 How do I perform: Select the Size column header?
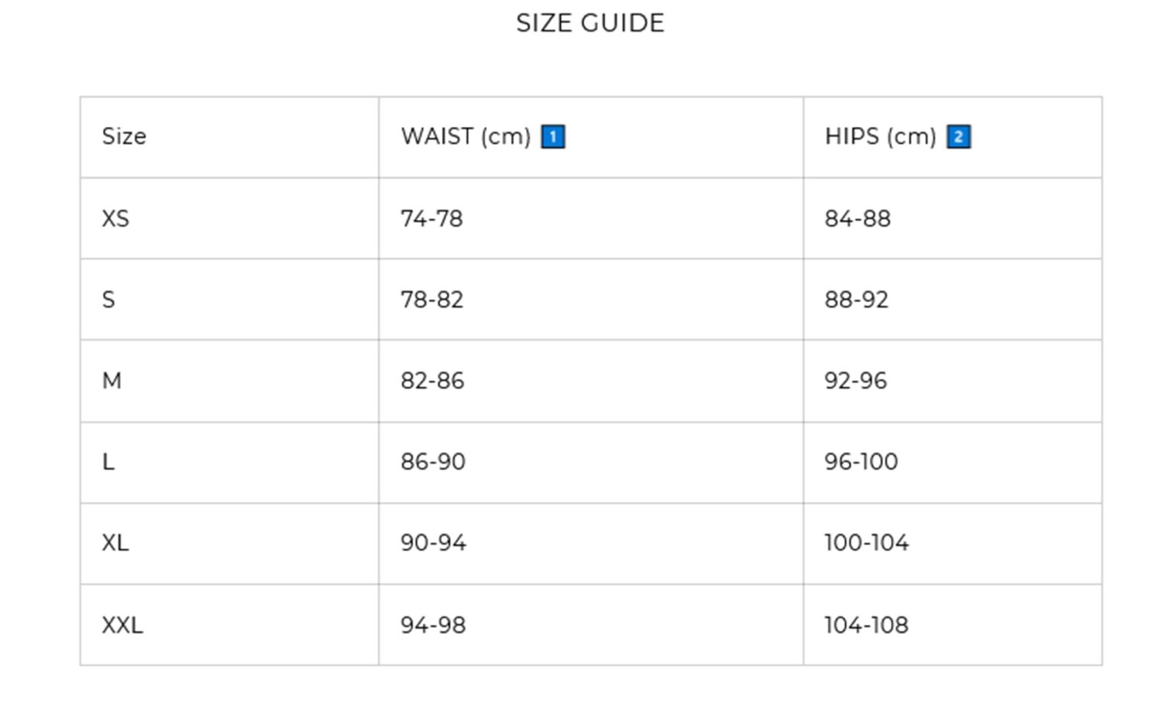124,136
